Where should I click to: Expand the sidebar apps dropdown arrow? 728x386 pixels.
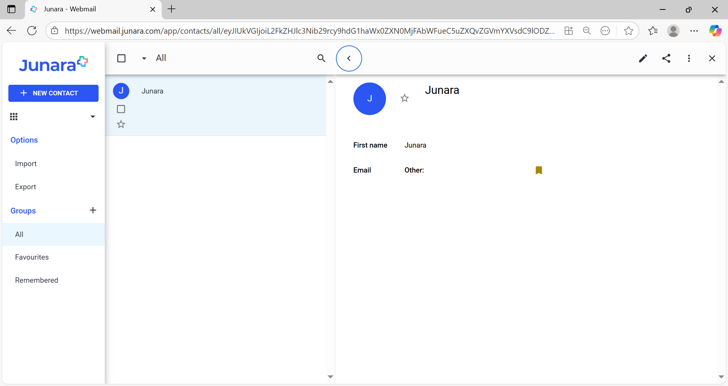(93, 117)
